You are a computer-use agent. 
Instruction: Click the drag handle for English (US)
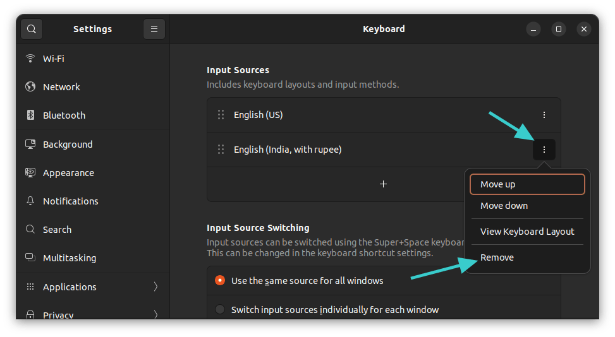[x=221, y=115]
